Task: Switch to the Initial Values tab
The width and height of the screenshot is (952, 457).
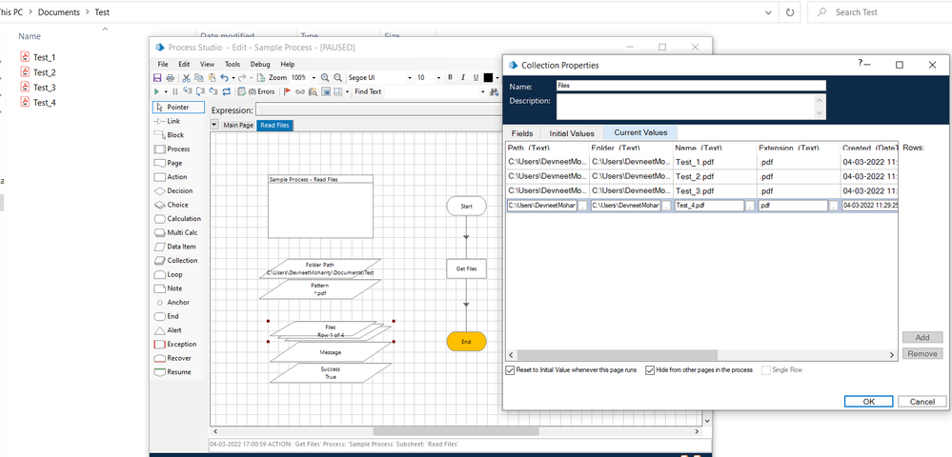Action: 572,133
